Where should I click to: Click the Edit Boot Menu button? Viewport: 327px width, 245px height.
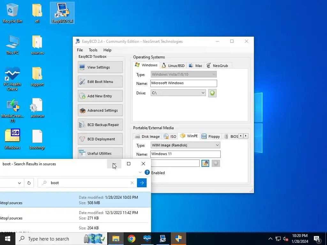tap(100, 81)
